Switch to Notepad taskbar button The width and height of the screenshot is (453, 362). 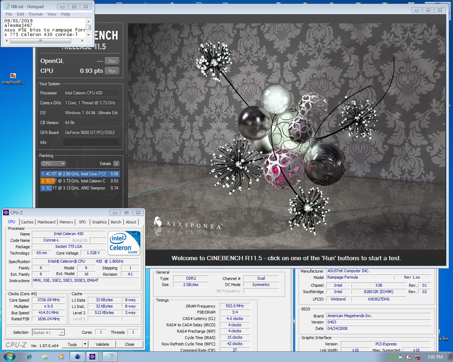point(110,357)
